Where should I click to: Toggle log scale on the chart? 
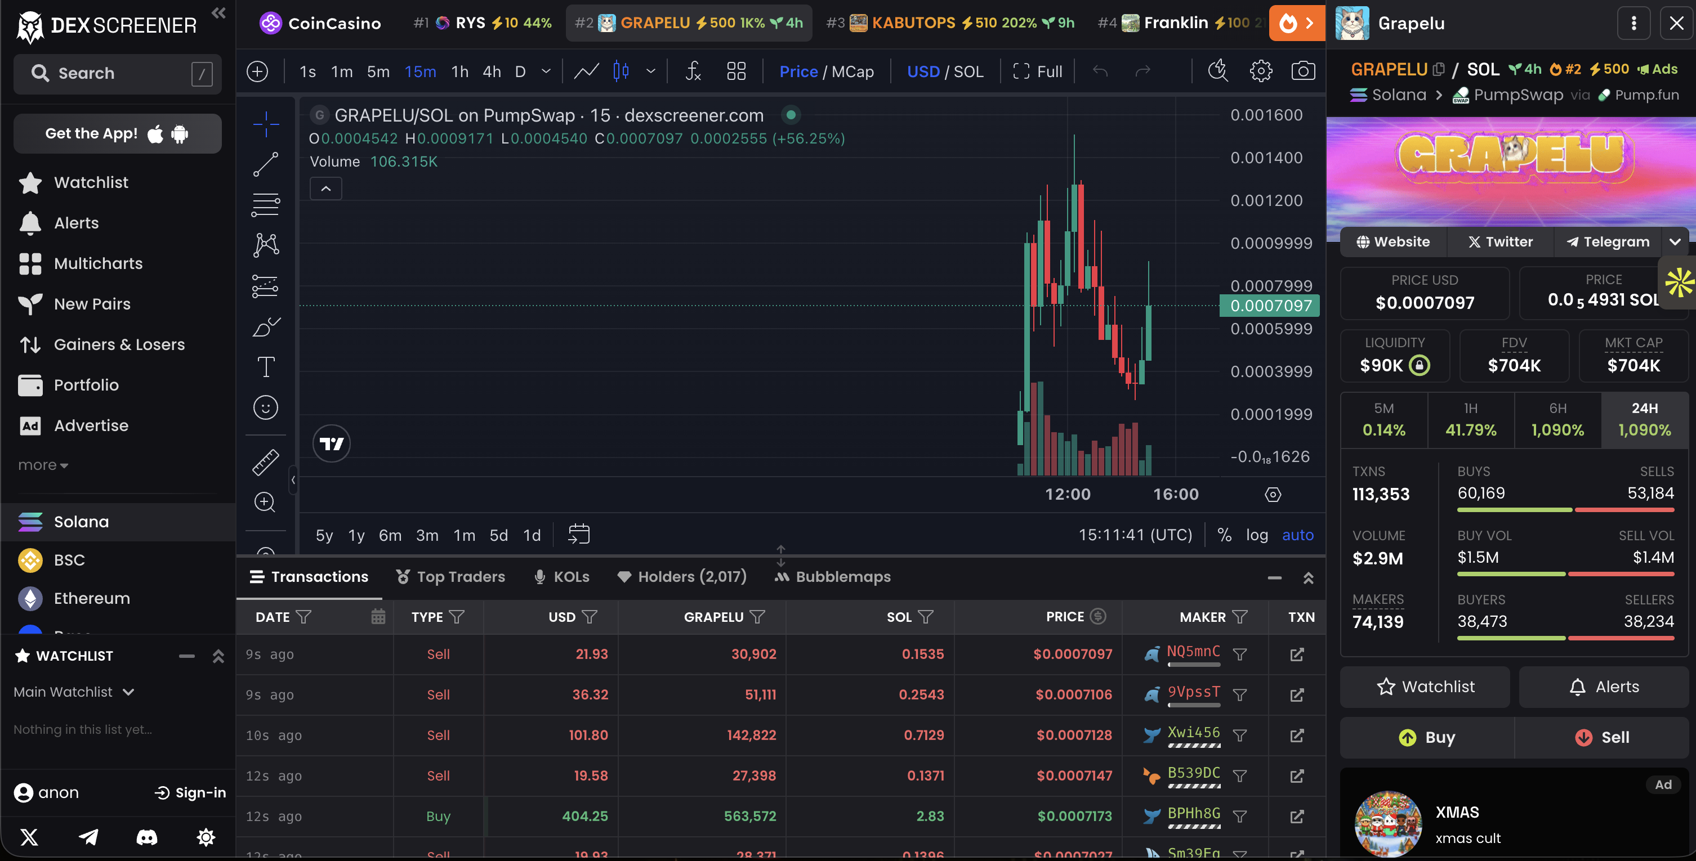[x=1256, y=535]
